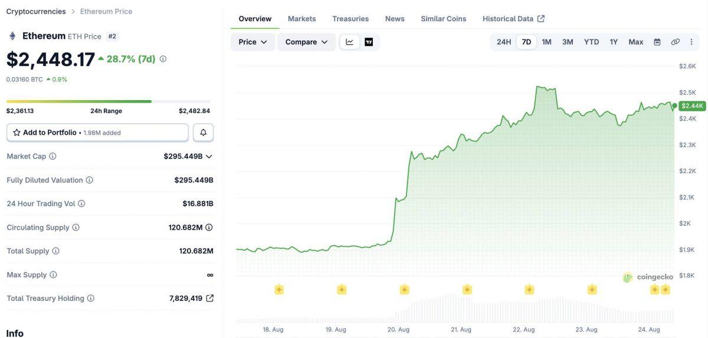Select the 1M time range
The height and width of the screenshot is (338, 708).
(546, 42)
